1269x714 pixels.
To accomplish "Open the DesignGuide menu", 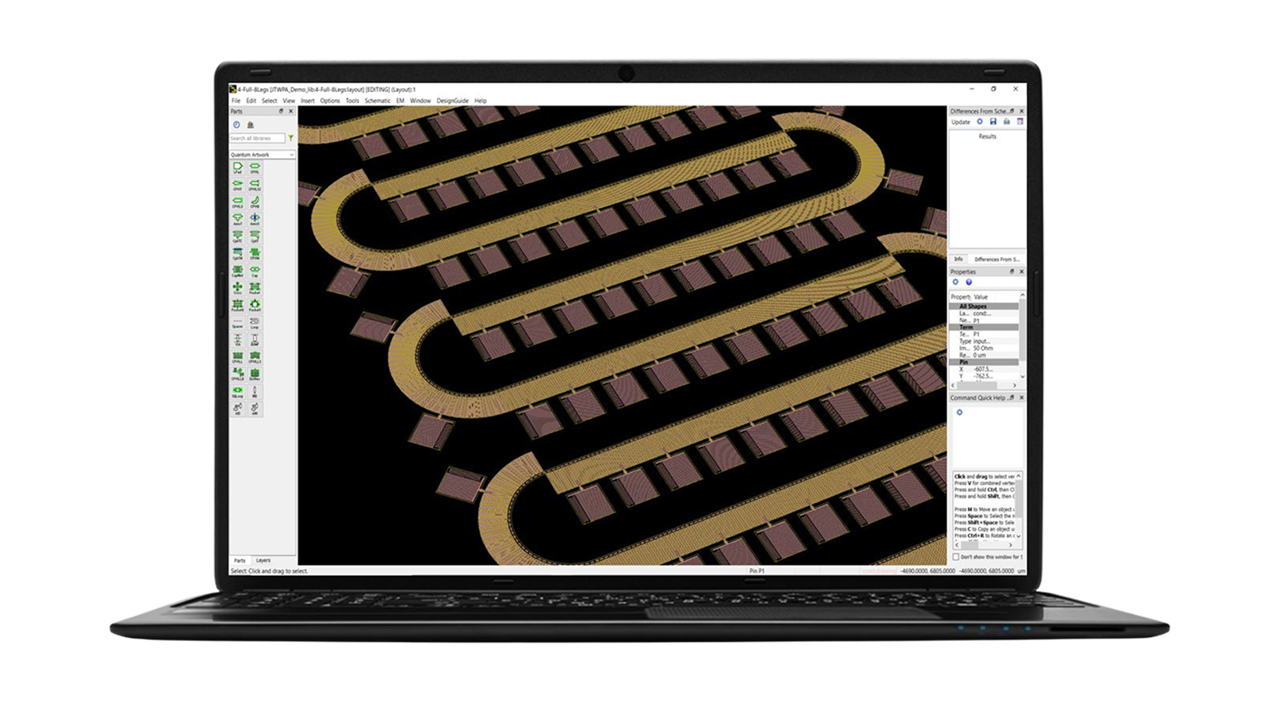I will (453, 101).
